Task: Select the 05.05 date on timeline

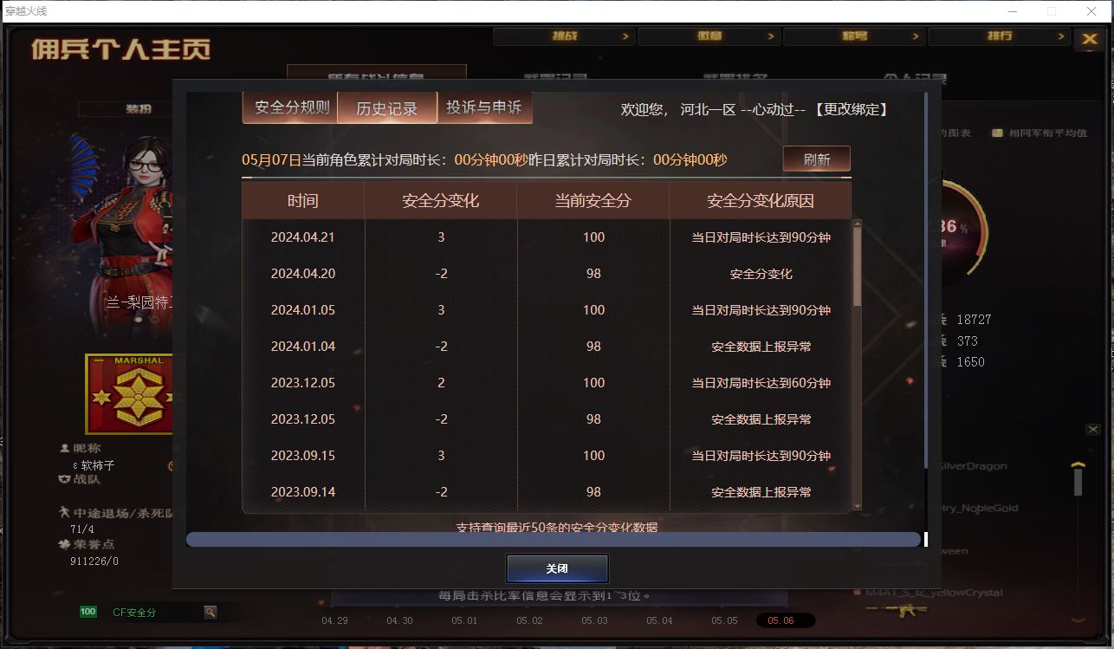Action: pyautogui.click(x=724, y=620)
